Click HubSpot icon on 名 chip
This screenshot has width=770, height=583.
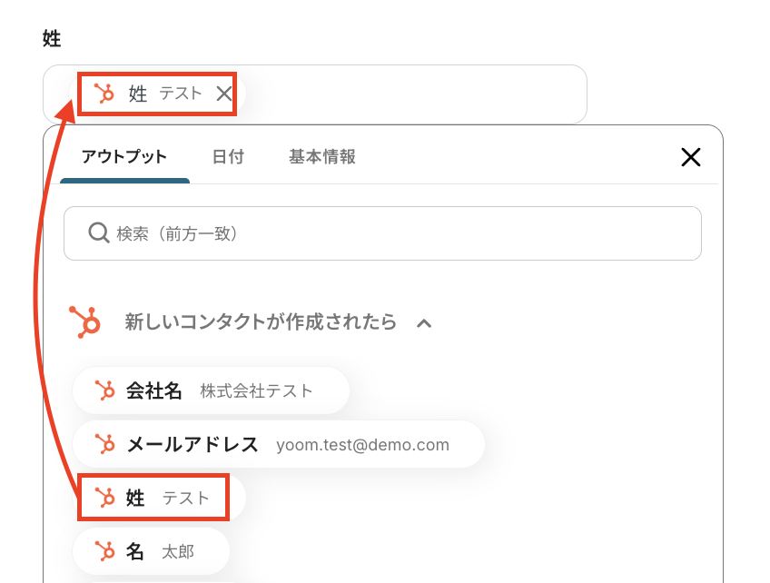[x=105, y=551]
